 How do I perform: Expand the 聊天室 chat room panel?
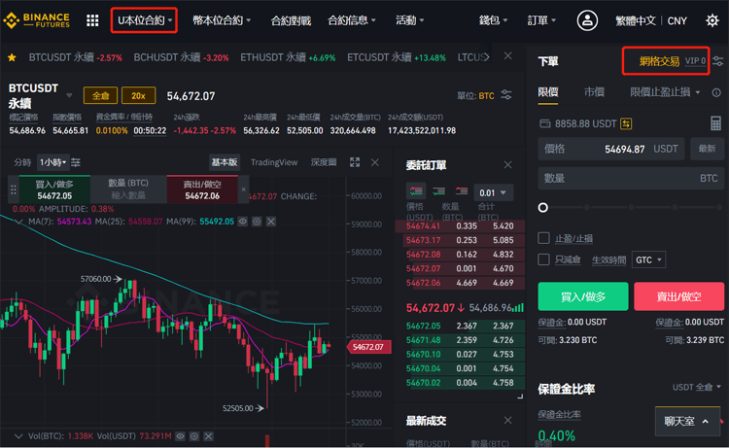[687, 422]
